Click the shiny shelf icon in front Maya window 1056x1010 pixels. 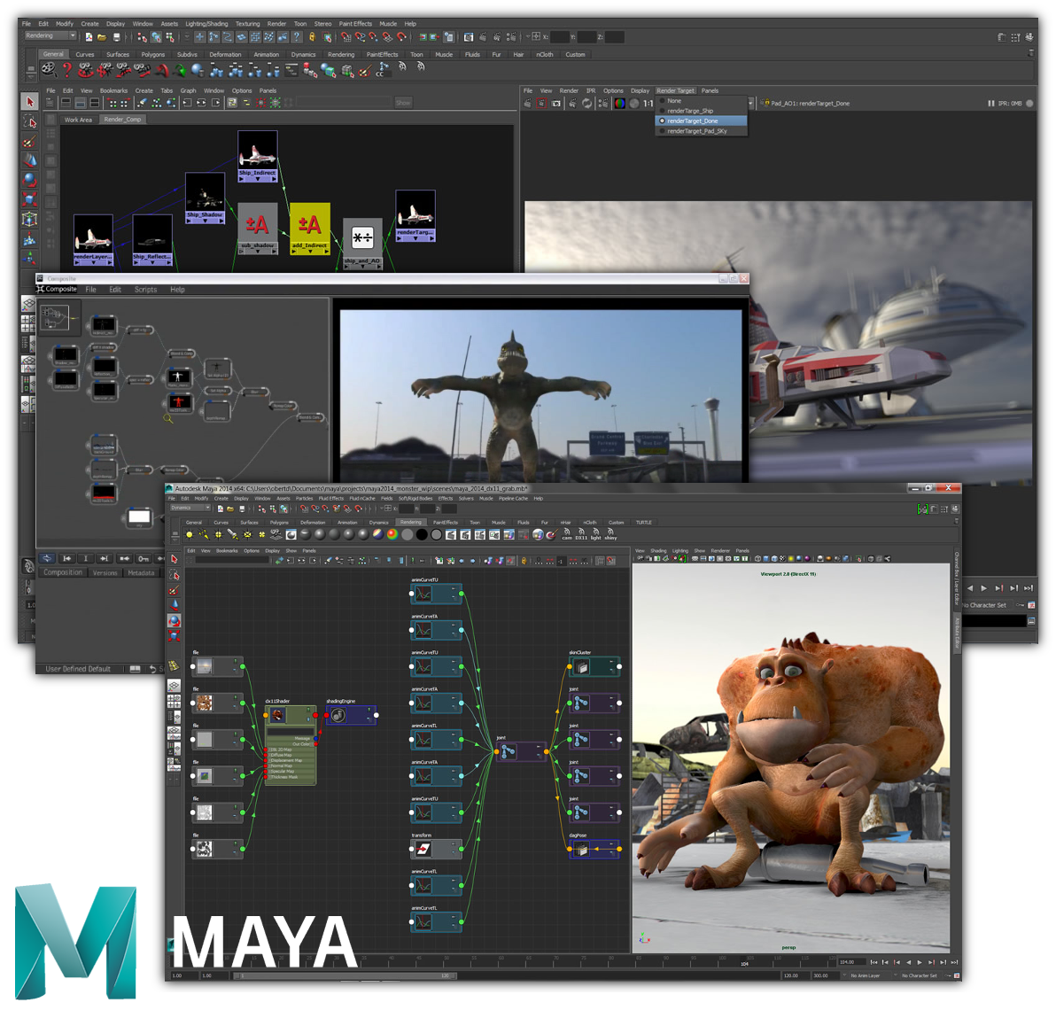coord(611,534)
